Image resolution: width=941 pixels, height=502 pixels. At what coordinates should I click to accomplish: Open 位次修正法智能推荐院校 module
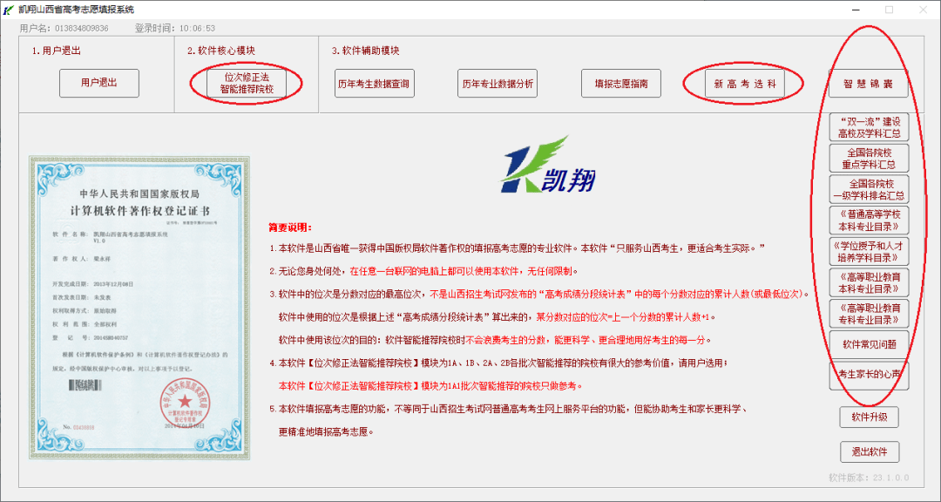click(246, 84)
